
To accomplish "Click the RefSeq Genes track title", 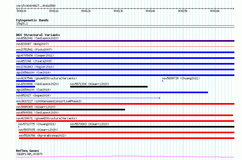I will point(27,151).
